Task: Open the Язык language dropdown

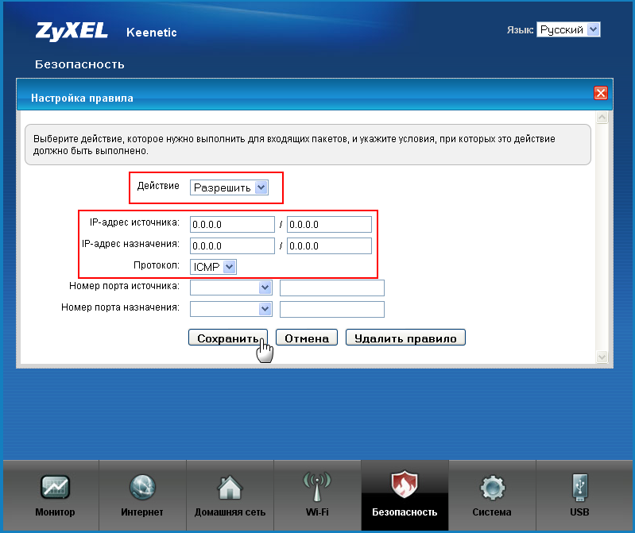Action: pyautogui.click(x=568, y=29)
